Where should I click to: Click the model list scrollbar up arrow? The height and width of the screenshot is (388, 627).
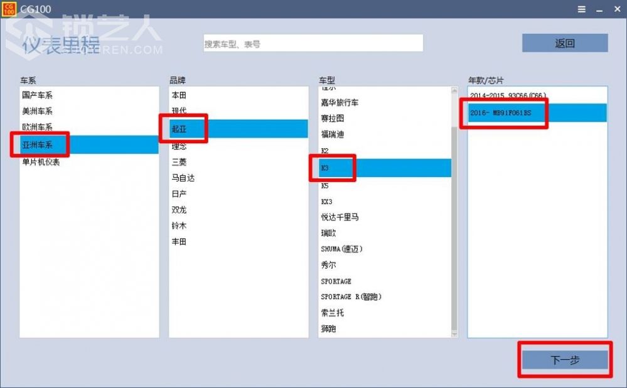(x=454, y=90)
